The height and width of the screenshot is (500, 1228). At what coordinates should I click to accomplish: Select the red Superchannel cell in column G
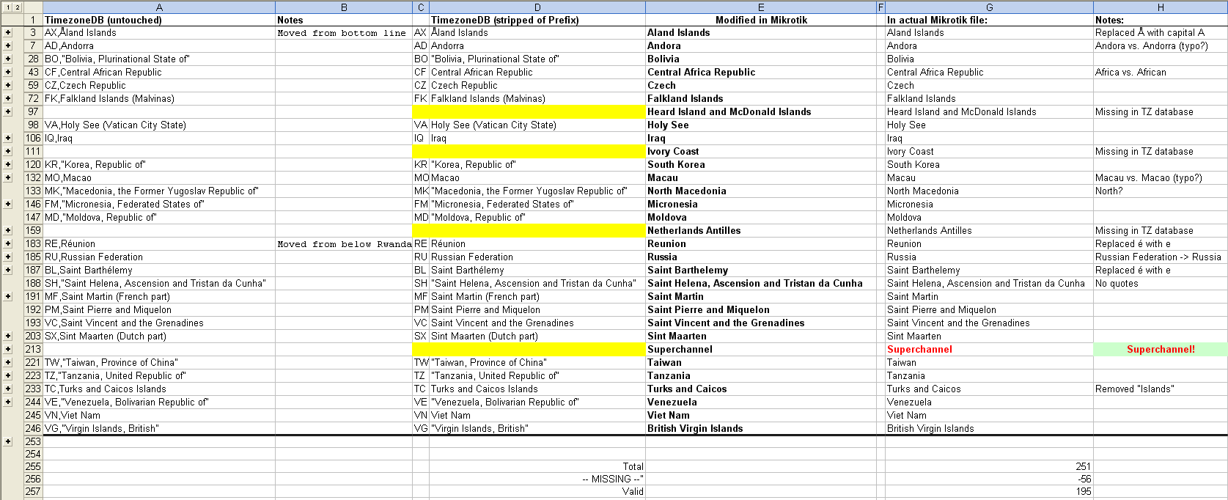coord(989,349)
